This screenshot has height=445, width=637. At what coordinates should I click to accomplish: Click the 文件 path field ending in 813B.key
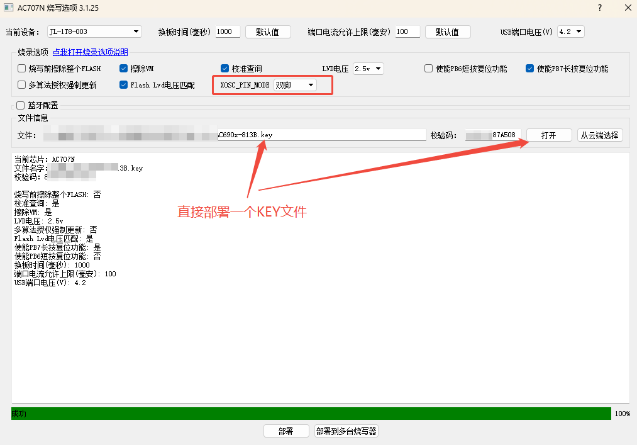(x=235, y=135)
